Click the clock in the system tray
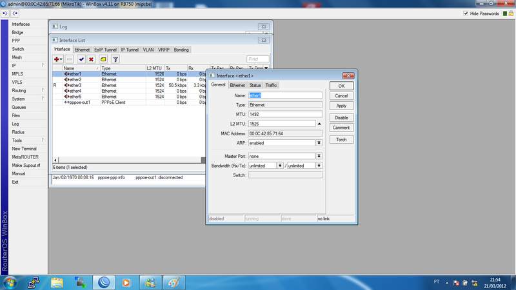Image resolution: width=516 pixels, height=290 pixels. (x=495, y=283)
